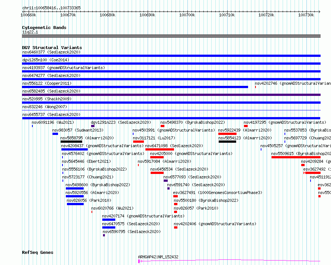Click dgv1291n223 (Sedlazeck2020) label
Image resolution: width=331 pixels, height=265 pixels.
[121, 122]
